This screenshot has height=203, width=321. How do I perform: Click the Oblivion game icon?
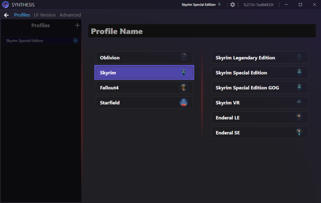pos(183,58)
